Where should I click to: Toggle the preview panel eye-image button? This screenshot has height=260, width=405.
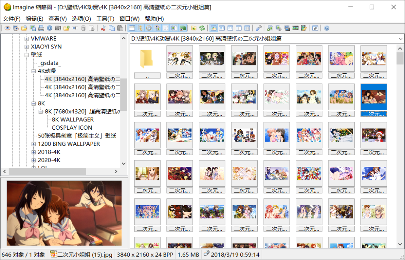pos(157,28)
